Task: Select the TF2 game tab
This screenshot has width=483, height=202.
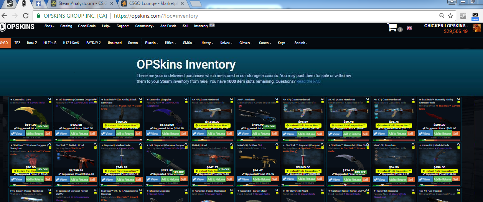Action: [18, 43]
